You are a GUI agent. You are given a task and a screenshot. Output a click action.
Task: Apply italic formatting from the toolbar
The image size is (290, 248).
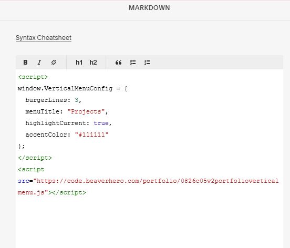pos(39,63)
